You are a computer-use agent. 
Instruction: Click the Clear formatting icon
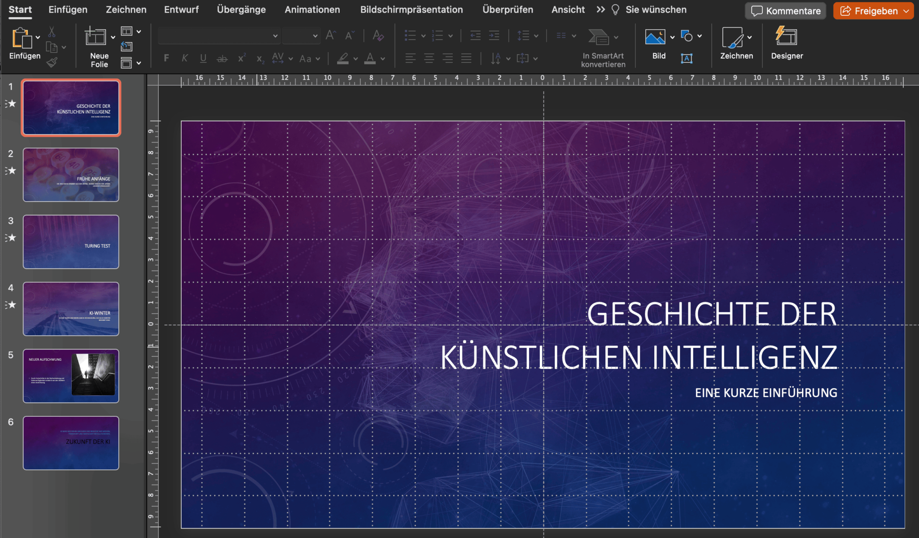(x=378, y=35)
